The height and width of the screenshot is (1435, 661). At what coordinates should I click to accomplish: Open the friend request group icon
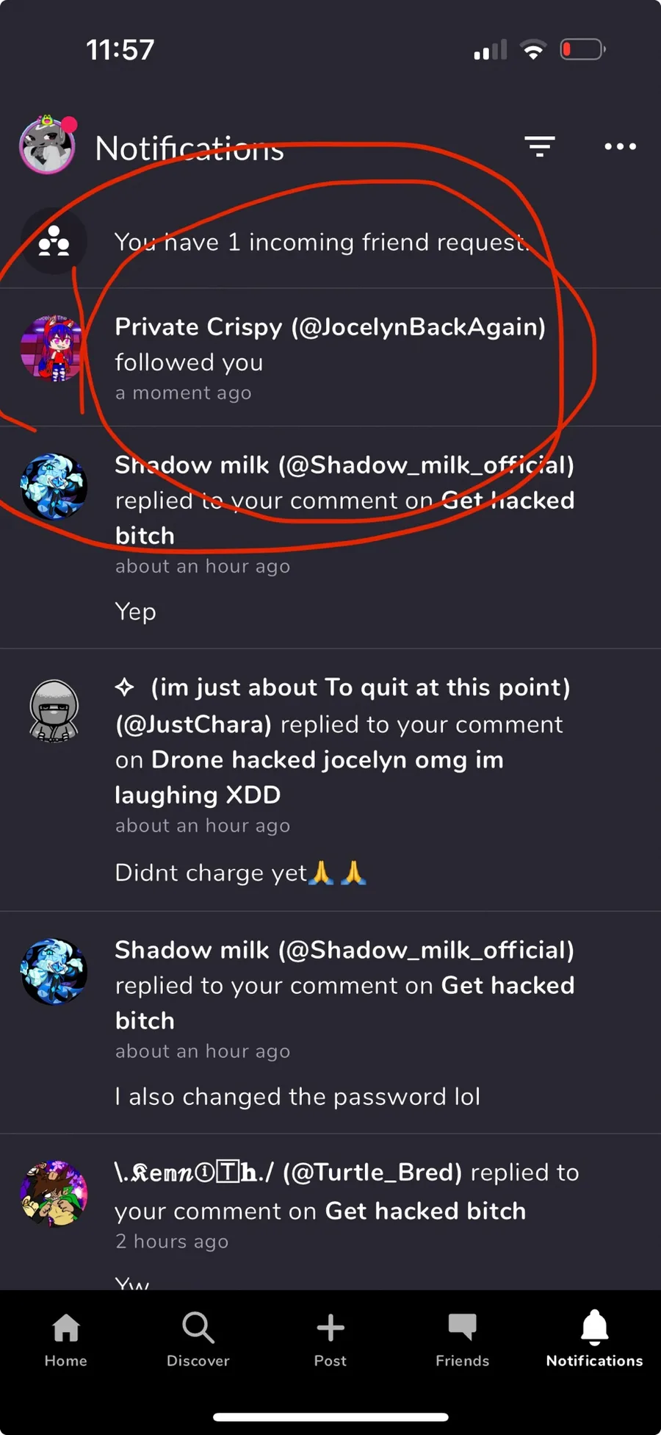[x=54, y=241]
